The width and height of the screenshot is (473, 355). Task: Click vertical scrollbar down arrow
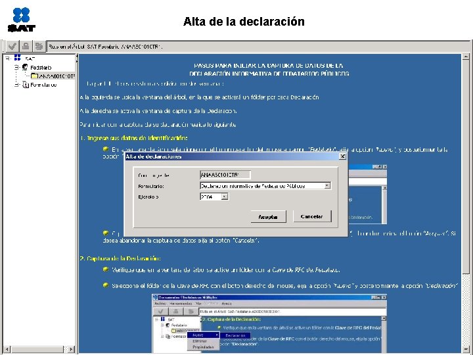[466, 350]
